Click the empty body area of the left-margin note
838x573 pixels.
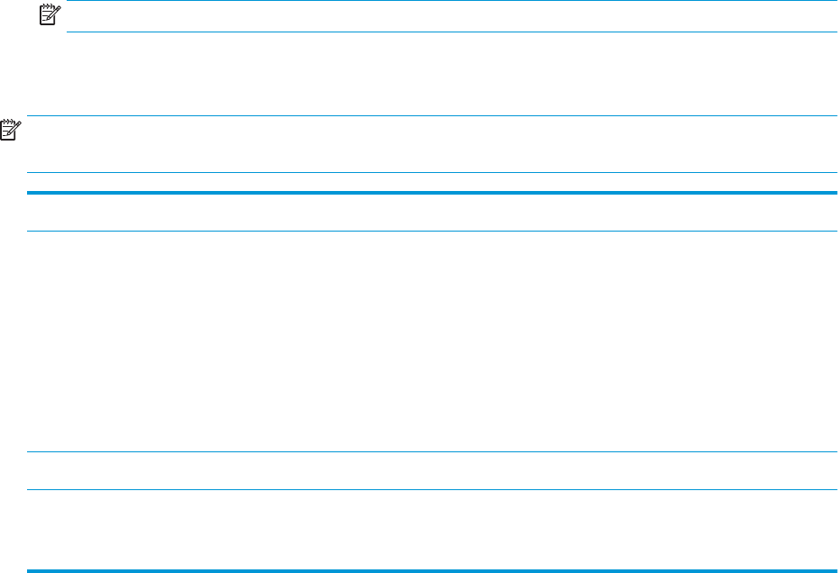[x=432, y=144]
